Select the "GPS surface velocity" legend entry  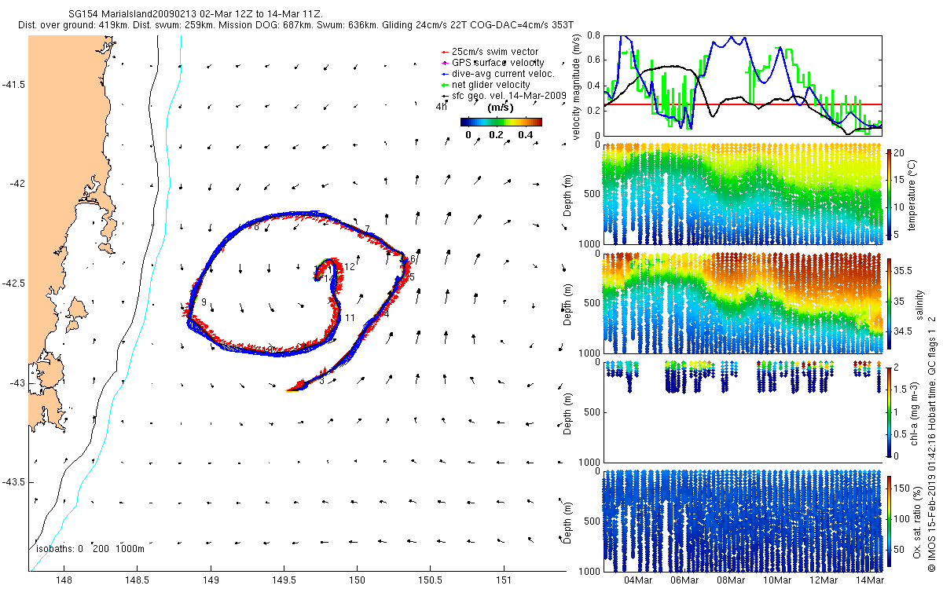pos(494,62)
